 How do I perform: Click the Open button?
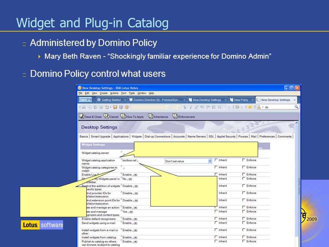(x=85, y=100)
